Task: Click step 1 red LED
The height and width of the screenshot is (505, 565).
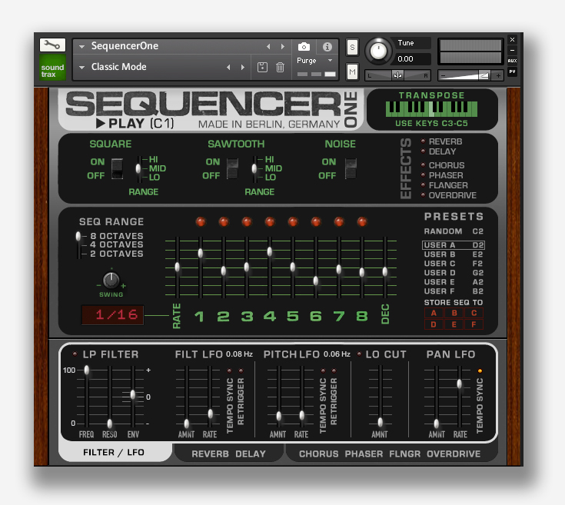Action: pyautogui.click(x=201, y=221)
